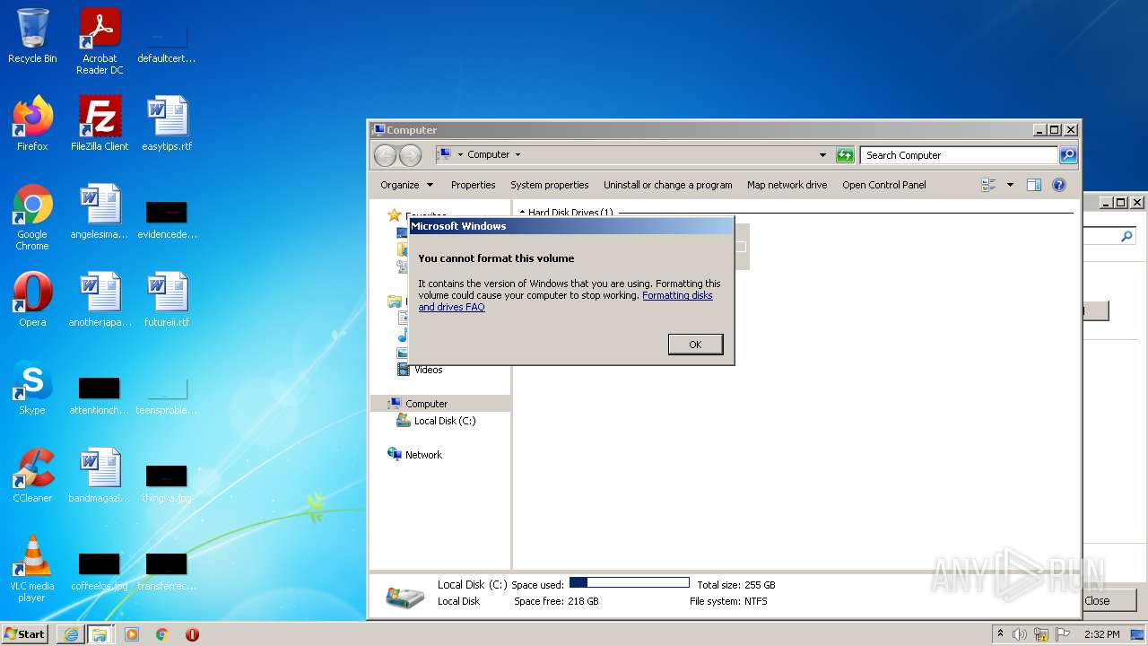Screen dimensions: 1148x646
Task: Click the Local Disk drive icon in details pane
Action: [404, 596]
